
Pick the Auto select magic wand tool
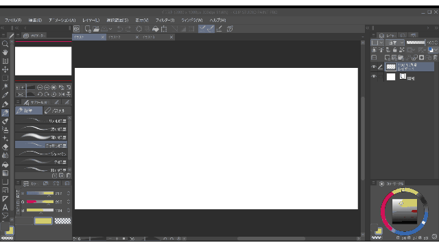5,86
